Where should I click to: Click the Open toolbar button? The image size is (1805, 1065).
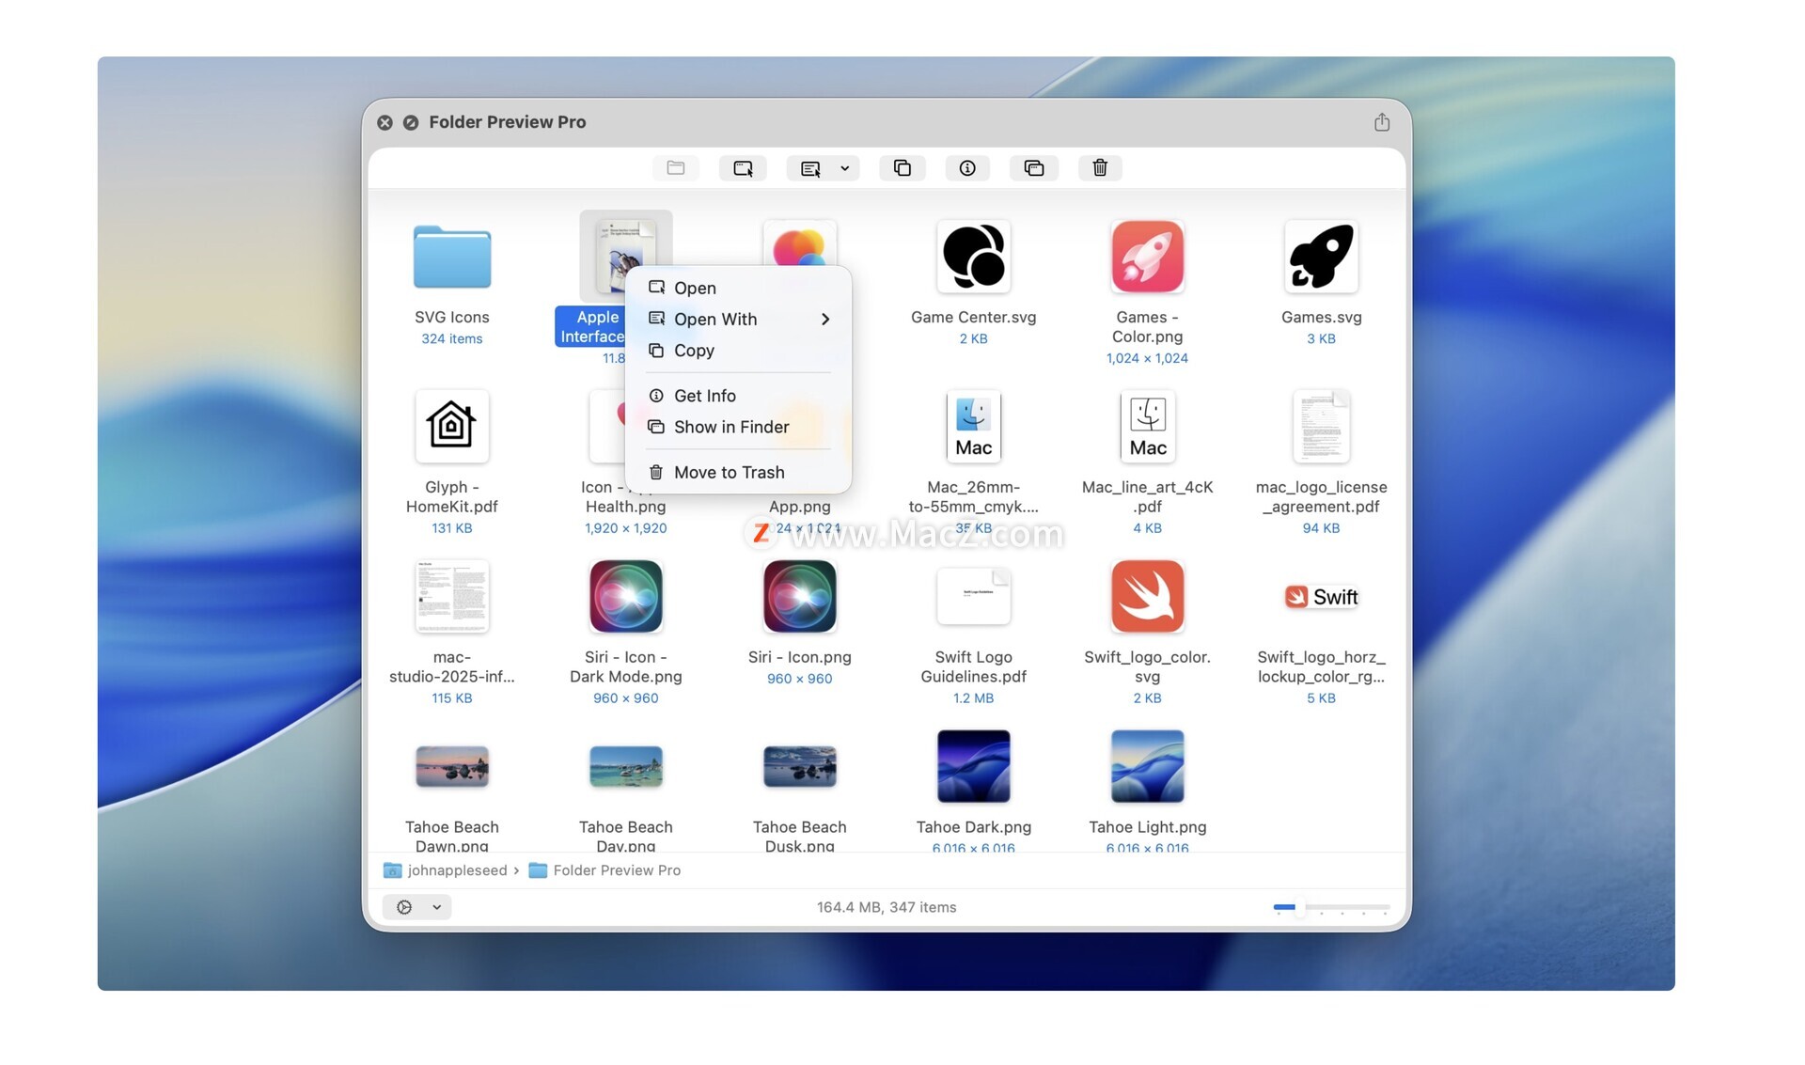pos(743,168)
